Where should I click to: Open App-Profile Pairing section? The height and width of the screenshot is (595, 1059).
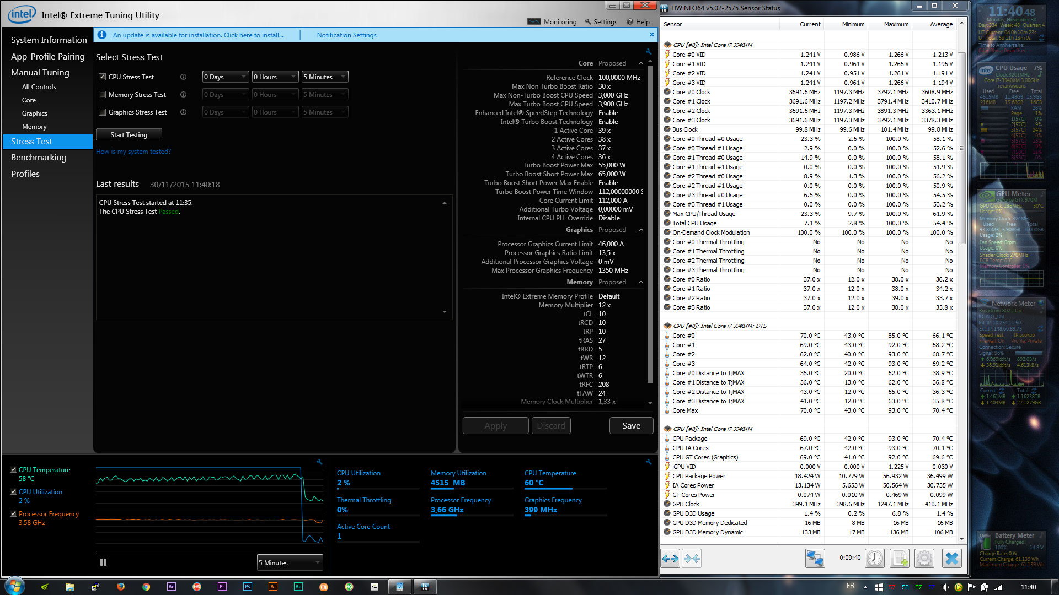pyautogui.click(x=47, y=56)
